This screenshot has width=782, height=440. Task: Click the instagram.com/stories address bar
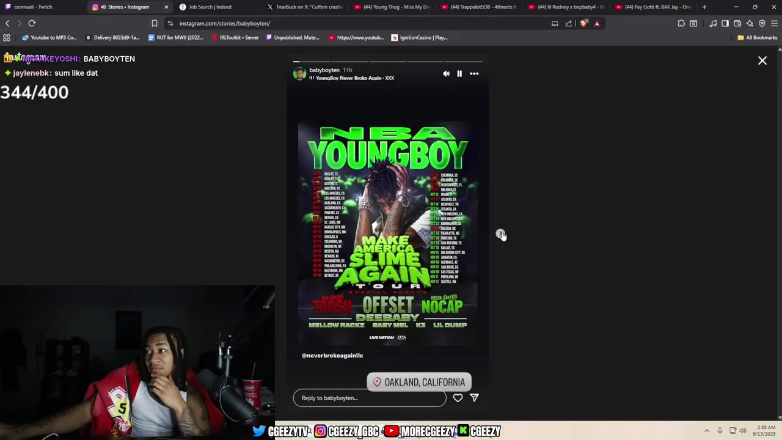pos(354,23)
